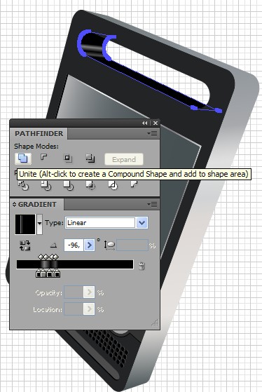
Task: Click the Crop pathfinder icon
Action: coord(90,186)
